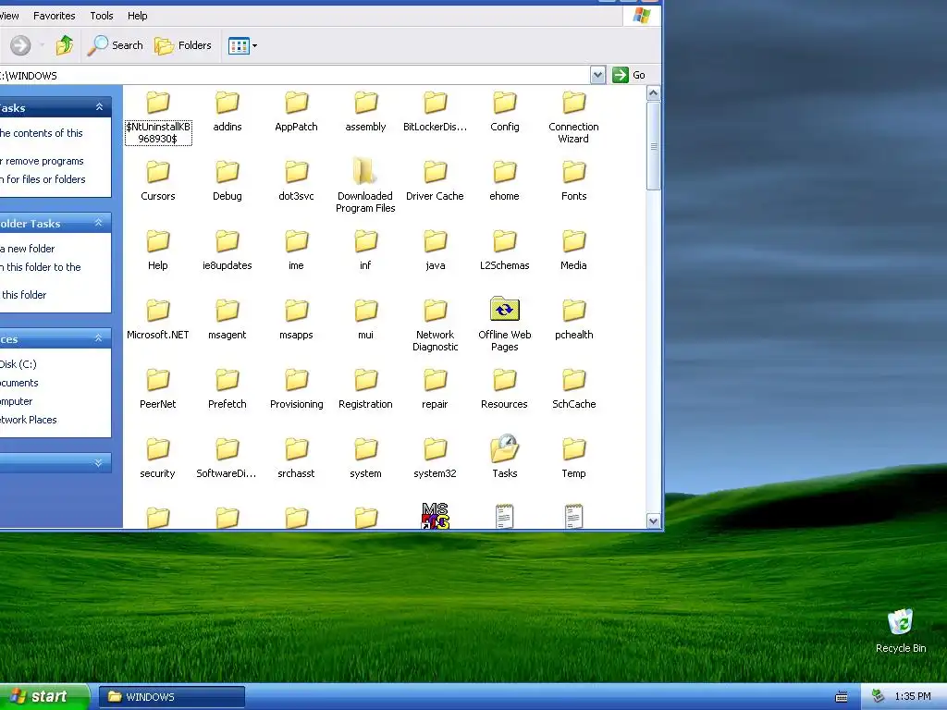Select the Config folder icon
The width and height of the screenshot is (947, 710).
504,104
